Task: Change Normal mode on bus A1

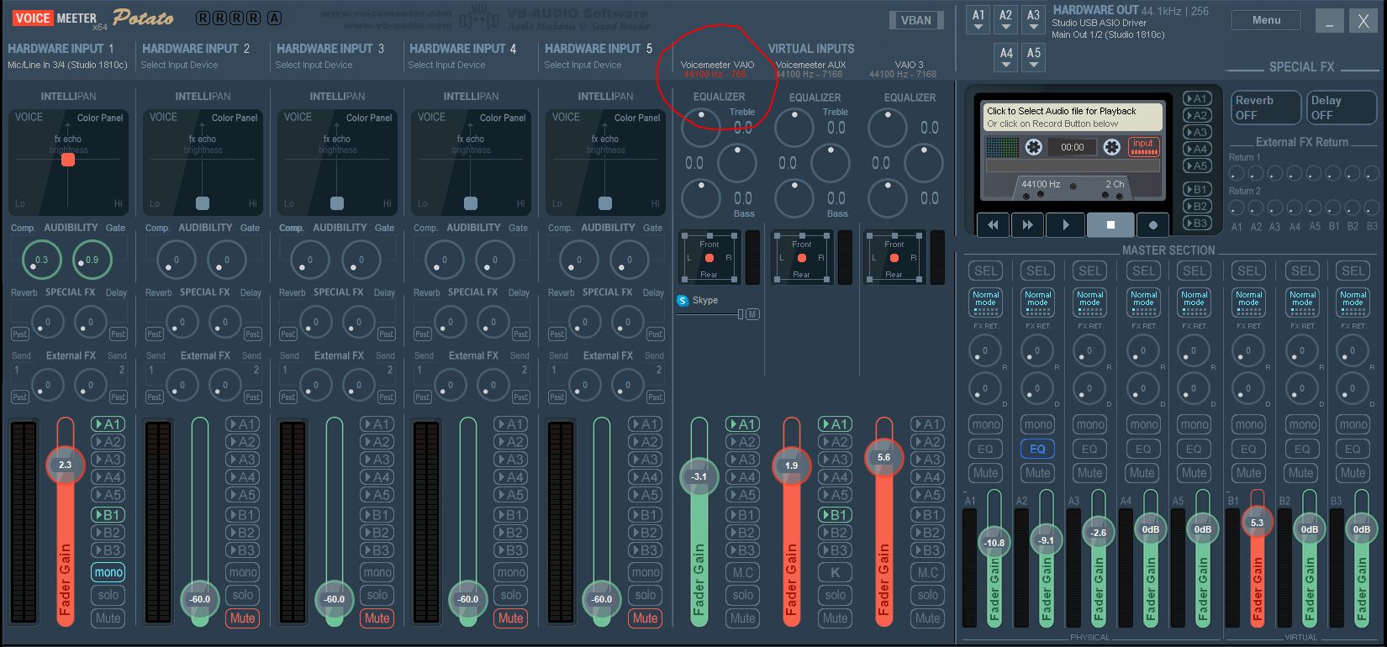Action: click(x=986, y=302)
